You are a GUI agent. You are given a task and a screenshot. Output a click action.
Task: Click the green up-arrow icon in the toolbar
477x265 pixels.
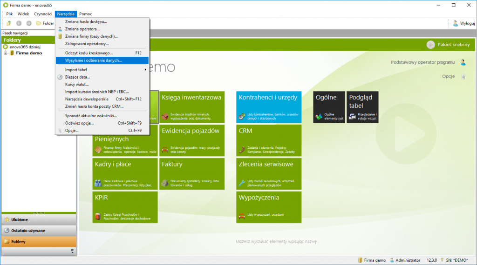[x=9, y=23]
